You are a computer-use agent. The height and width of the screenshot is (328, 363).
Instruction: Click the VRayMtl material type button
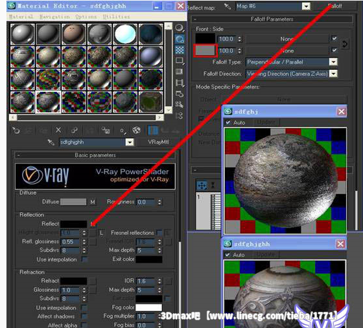pos(158,142)
